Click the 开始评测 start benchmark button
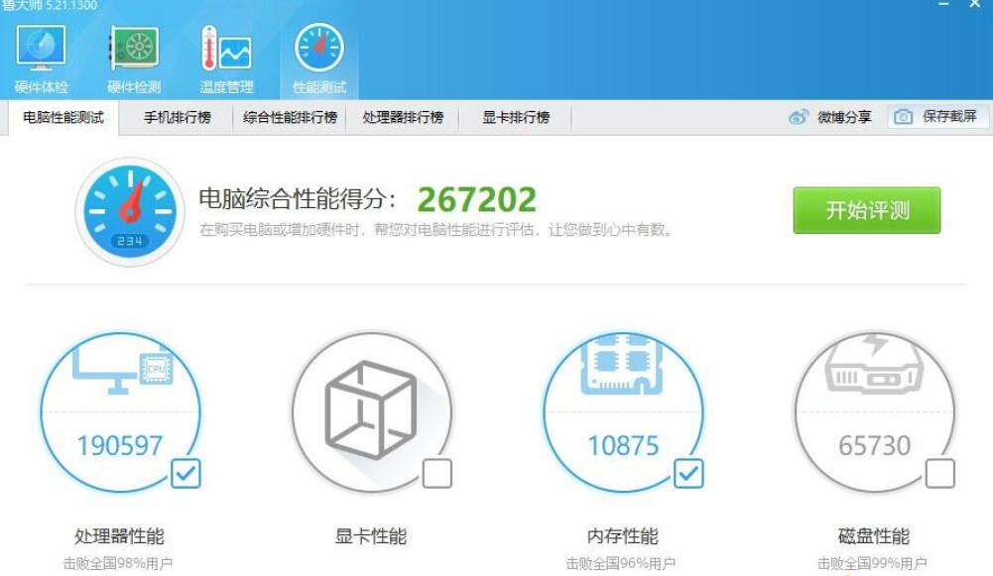993x576 pixels. pyautogui.click(x=866, y=211)
